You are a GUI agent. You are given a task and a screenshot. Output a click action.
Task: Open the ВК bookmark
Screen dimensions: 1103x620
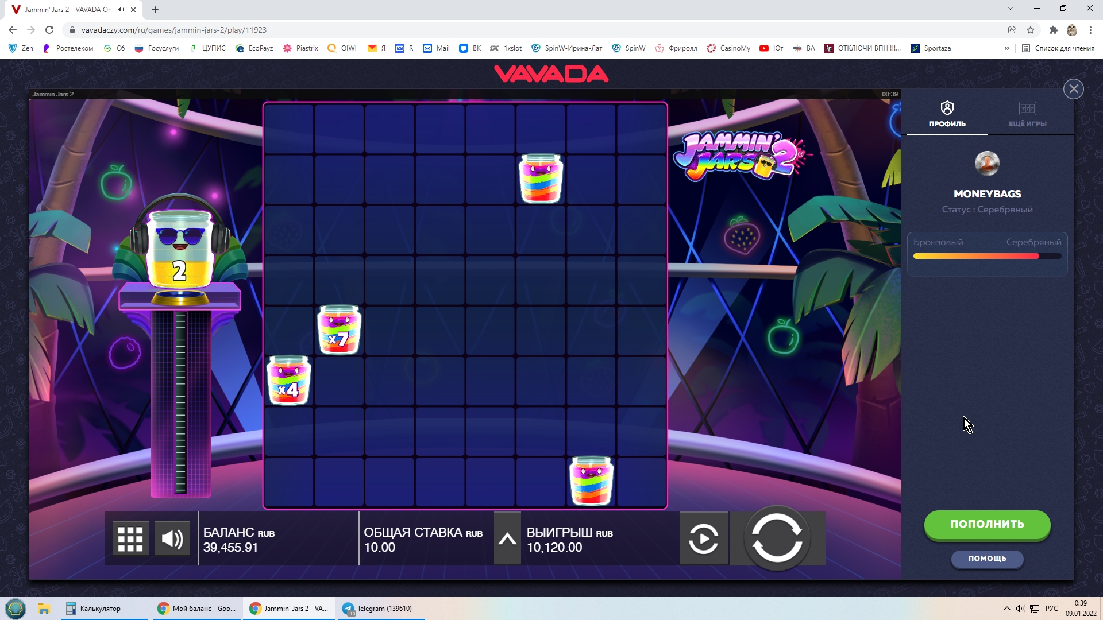pos(470,48)
